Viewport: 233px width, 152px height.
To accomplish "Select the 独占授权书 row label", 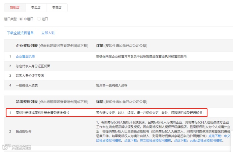I will [x=24, y=131].
